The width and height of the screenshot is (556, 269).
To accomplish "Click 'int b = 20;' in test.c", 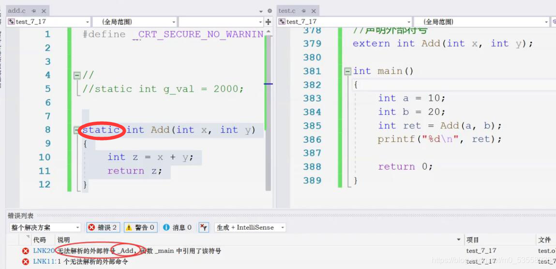I will click(x=411, y=112).
